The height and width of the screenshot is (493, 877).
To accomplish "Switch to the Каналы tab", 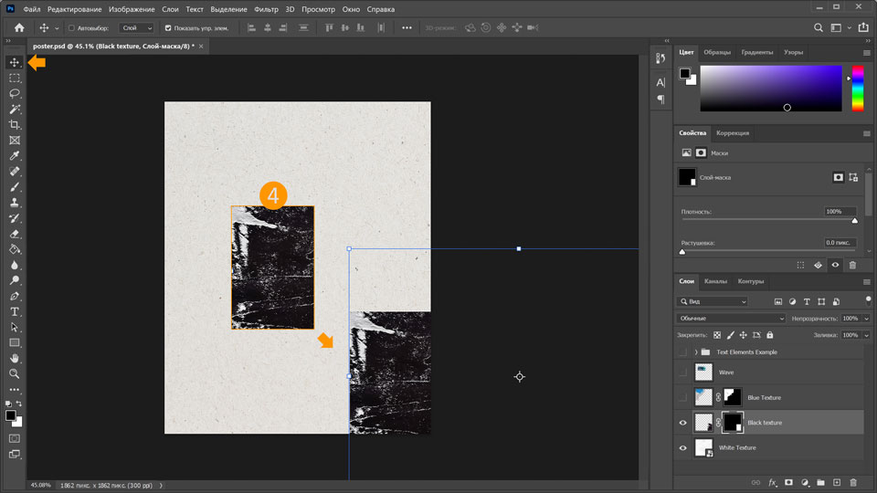I will tap(715, 281).
